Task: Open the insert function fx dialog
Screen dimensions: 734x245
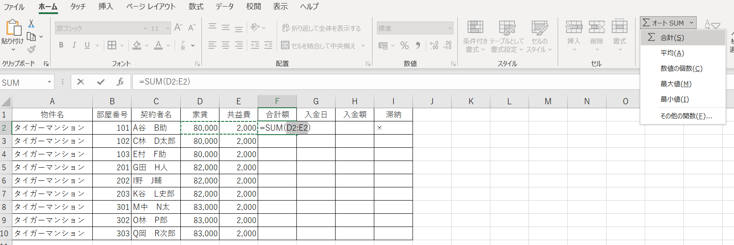Action: [x=120, y=82]
